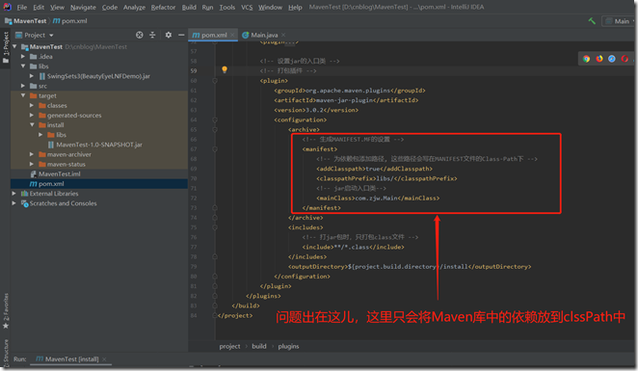Click 'build' in XML breadcrumb
The height and width of the screenshot is (371, 638).
coord(259,346)
